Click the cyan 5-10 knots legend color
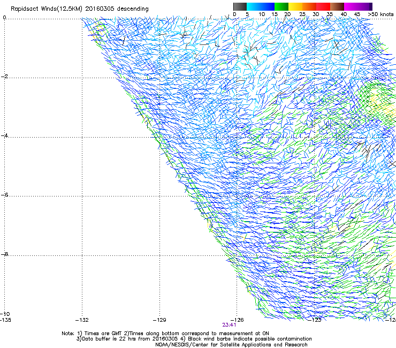This screenshot has width=396, height=348. pos(254,6)
